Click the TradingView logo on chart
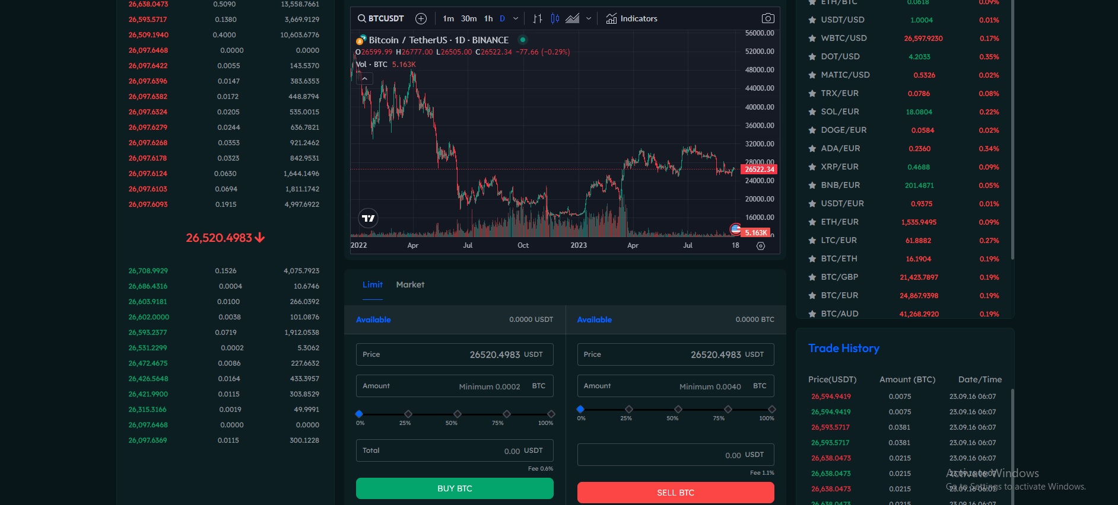 pyautogui.click(x=369, y=218)
